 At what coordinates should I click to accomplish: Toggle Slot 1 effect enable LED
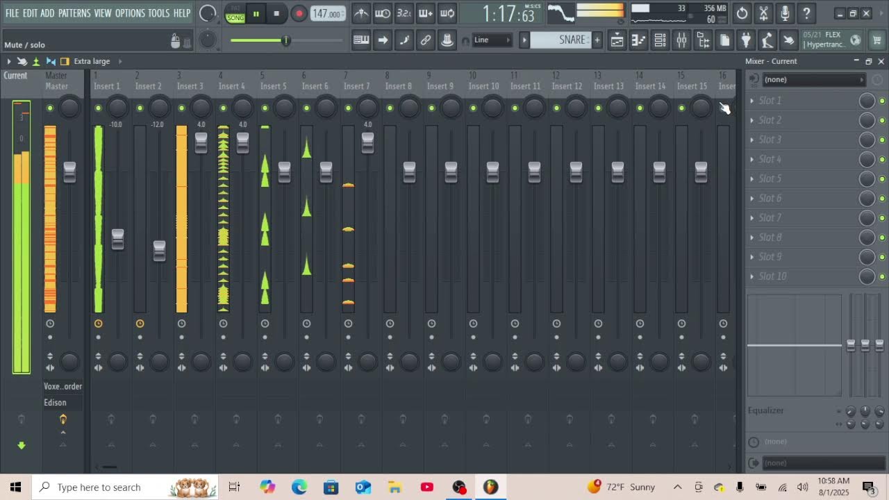pos(882,101)
